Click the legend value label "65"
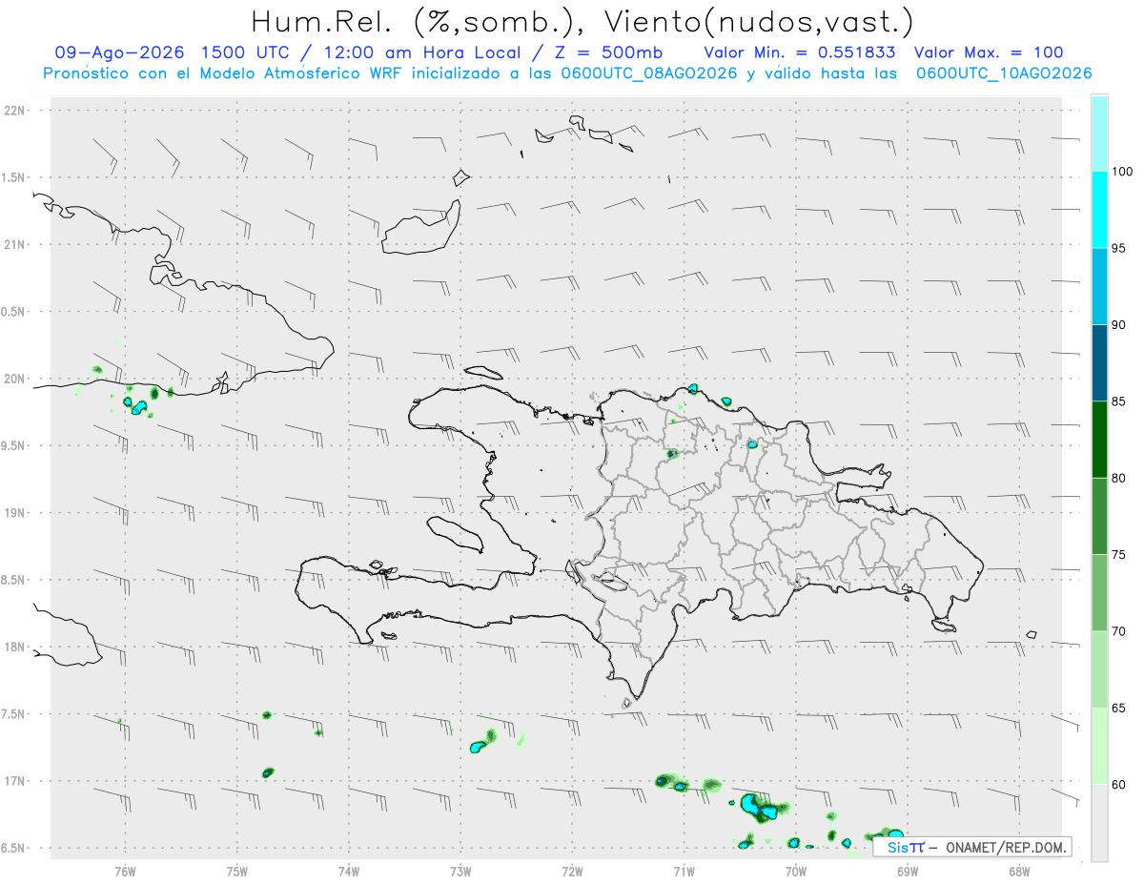This screenshot has width=1144, height=884. (1118, 708)
